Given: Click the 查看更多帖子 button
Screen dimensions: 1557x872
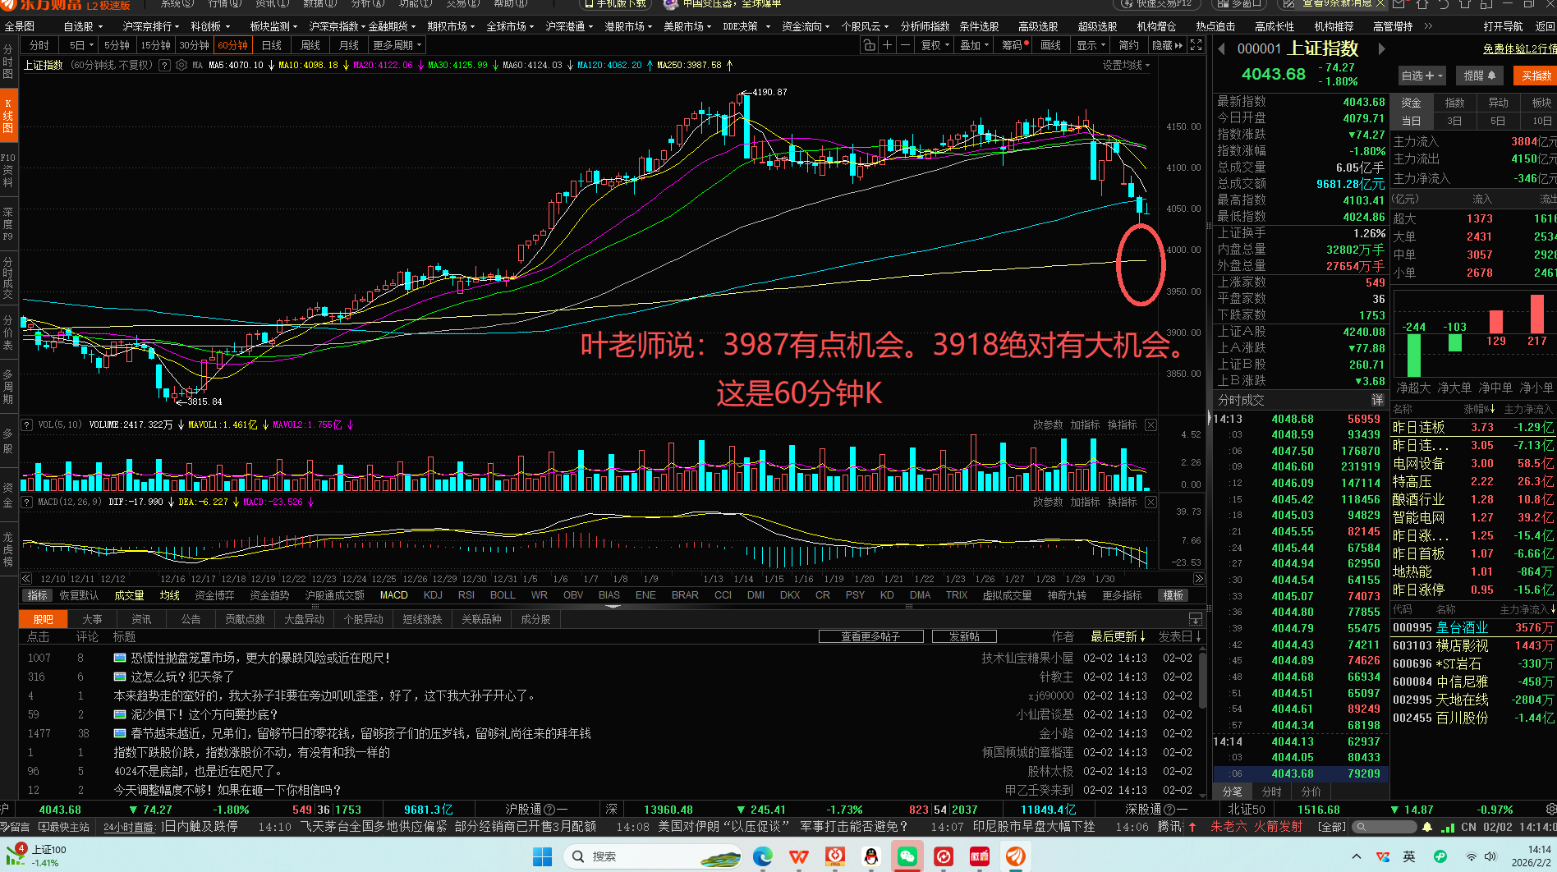Looking at the screenshot, I should (870, 636).
